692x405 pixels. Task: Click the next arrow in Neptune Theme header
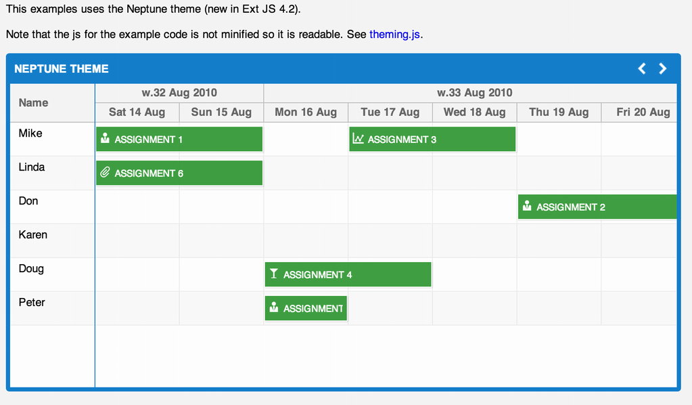(x=662, y=68)
